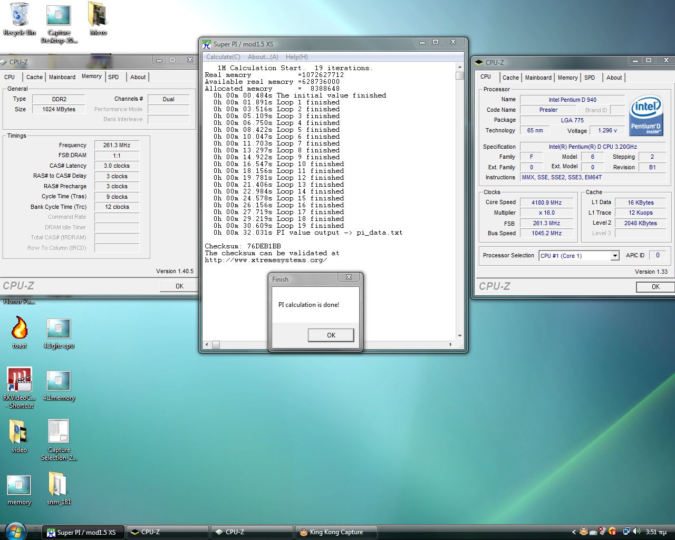Click 'PI calculation is done!' message
Screen dimensions: 675x540
tap(308, 305)
